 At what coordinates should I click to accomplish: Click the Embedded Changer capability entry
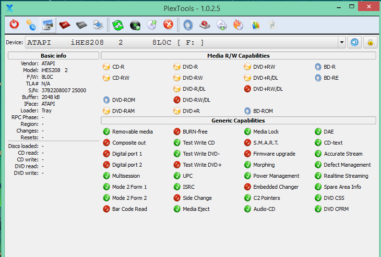click(272, 187)
